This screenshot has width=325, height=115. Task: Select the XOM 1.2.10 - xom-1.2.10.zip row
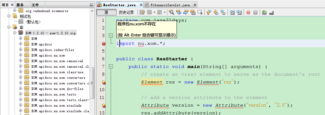[51, 33]
